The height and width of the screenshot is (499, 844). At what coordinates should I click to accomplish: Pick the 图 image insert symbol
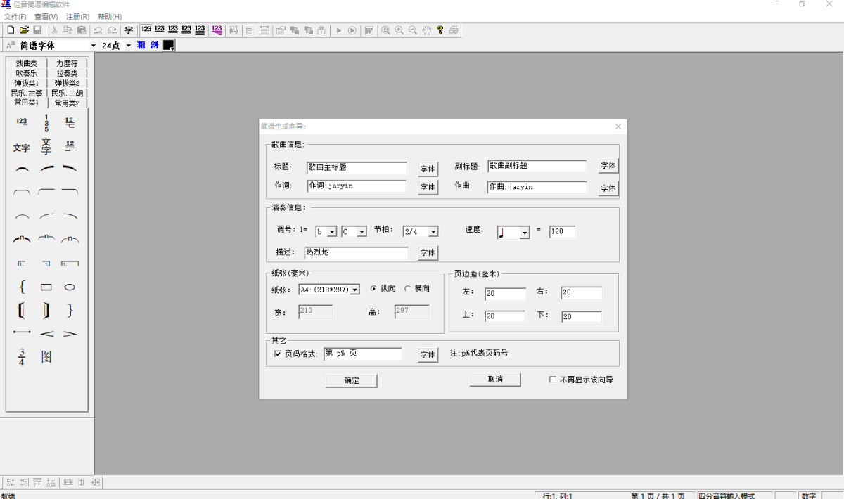point(46,357)
